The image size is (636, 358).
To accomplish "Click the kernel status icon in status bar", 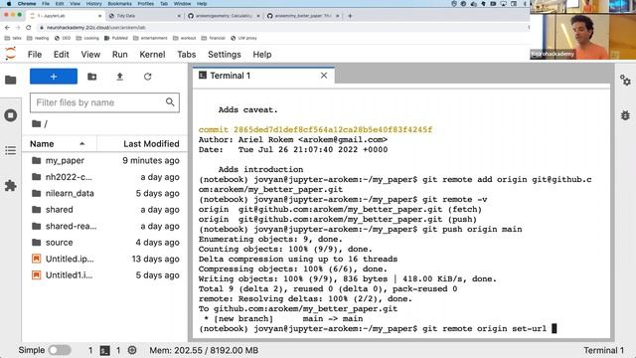I will [x=132, y=350].
